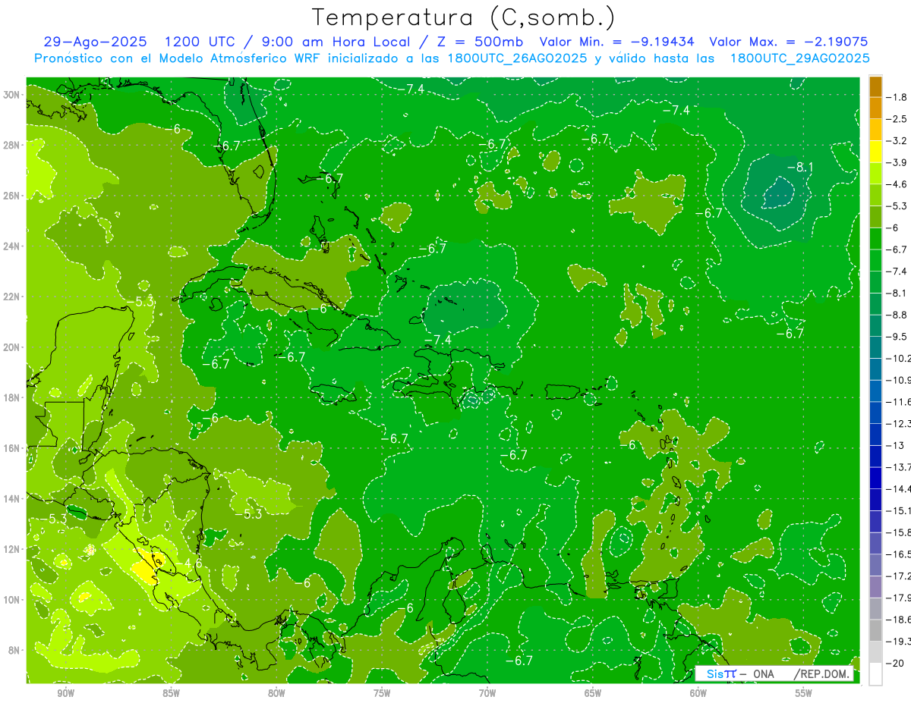Select the longitude label "60W"
911x703 pixels.
pos(698,694)
